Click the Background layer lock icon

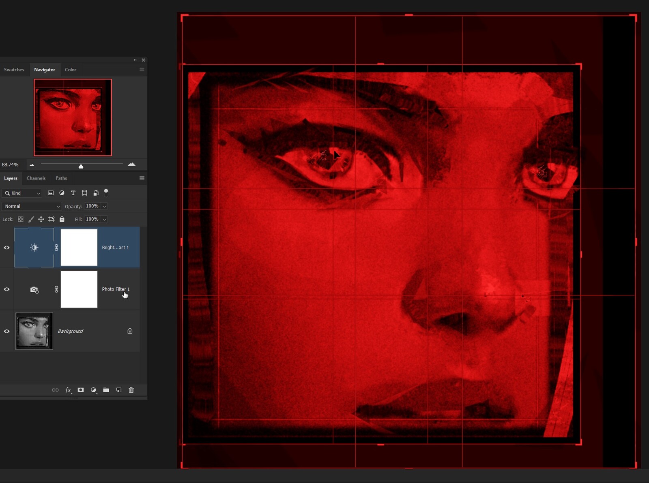pos(130,331)
